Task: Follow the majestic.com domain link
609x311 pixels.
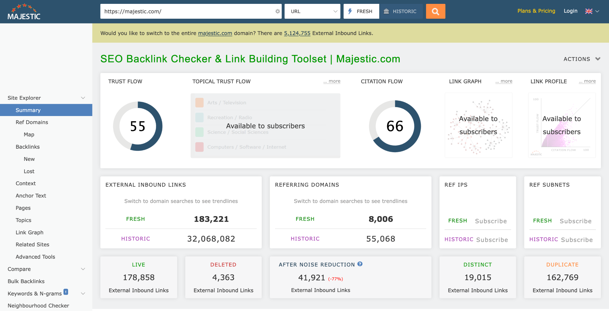Action: point(215,33)
